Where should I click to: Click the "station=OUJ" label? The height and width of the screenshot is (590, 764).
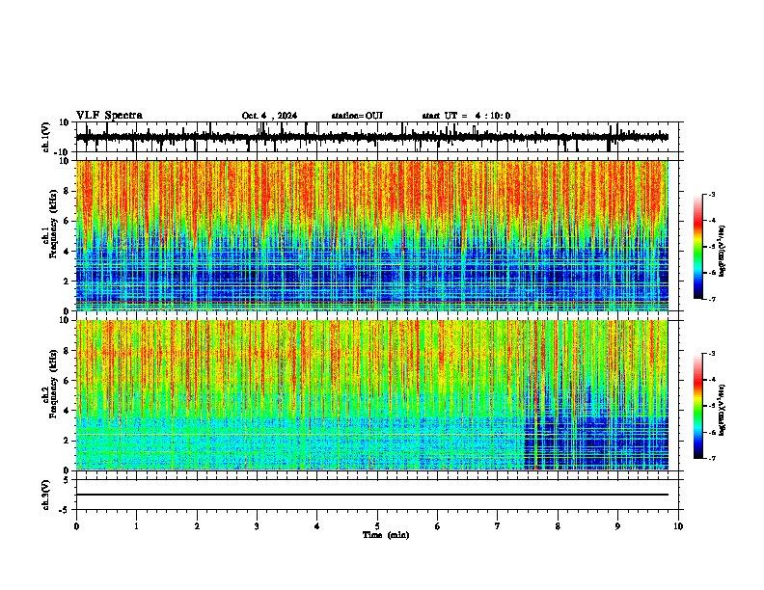[357, 116]
